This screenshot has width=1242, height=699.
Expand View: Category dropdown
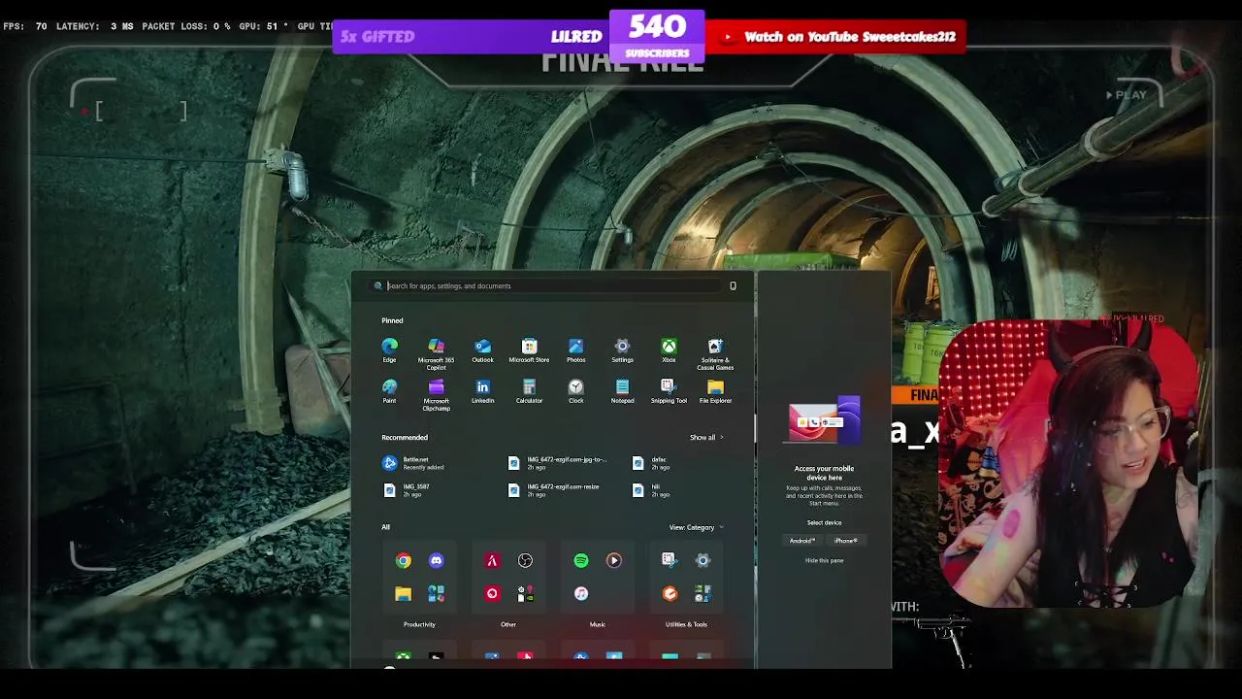(x=696, y=527)
